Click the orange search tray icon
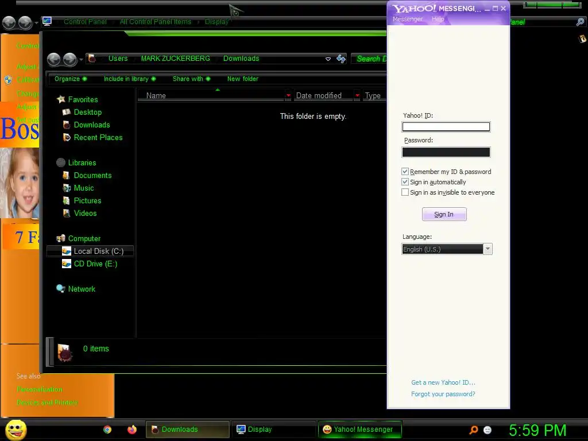 coord(474,430)
